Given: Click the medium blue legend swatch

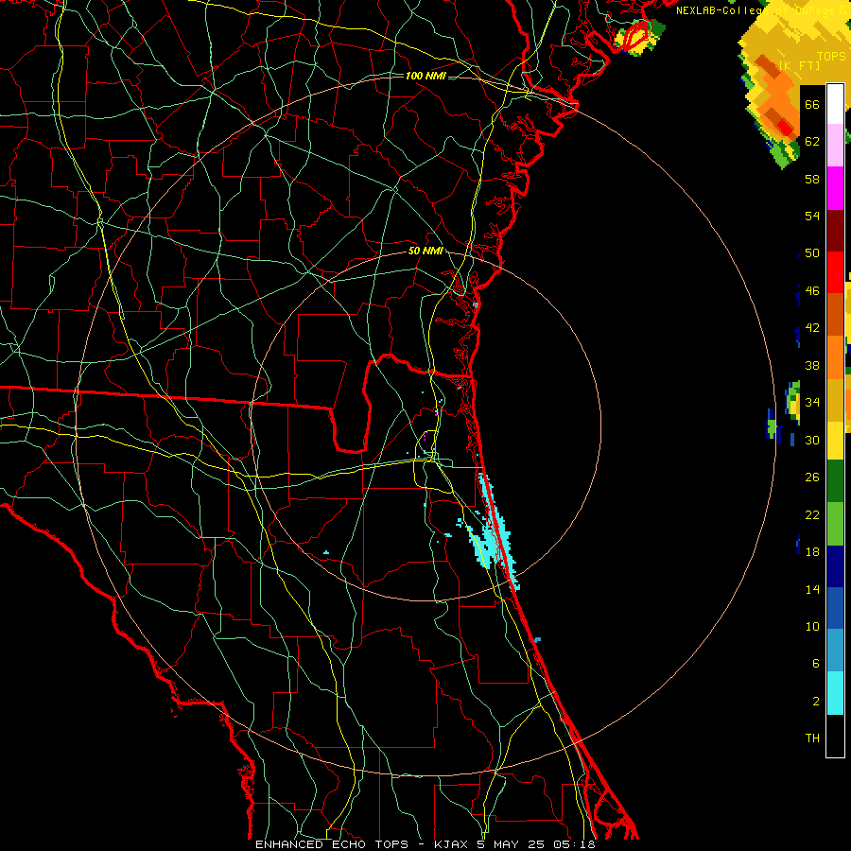Looking at the screenshot, I should (835, 608).
